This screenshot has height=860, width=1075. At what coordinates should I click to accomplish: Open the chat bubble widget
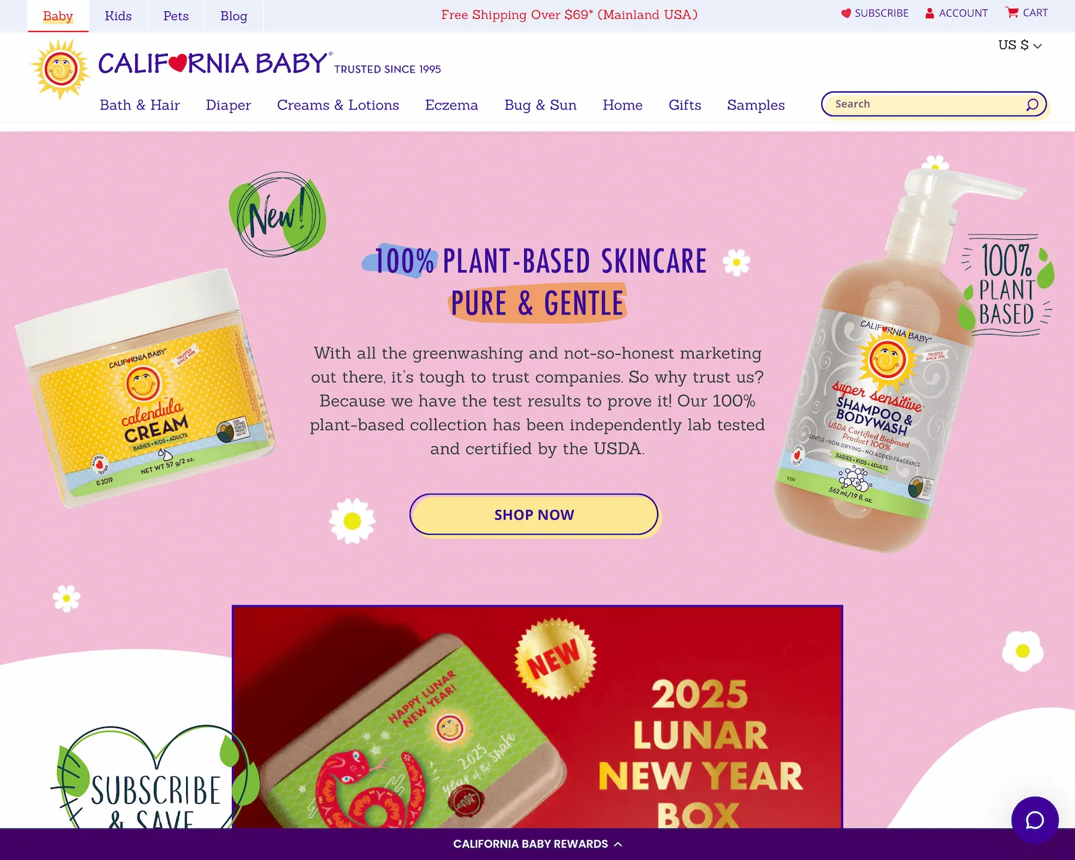pyautogui.click(x=1035, y=820)
